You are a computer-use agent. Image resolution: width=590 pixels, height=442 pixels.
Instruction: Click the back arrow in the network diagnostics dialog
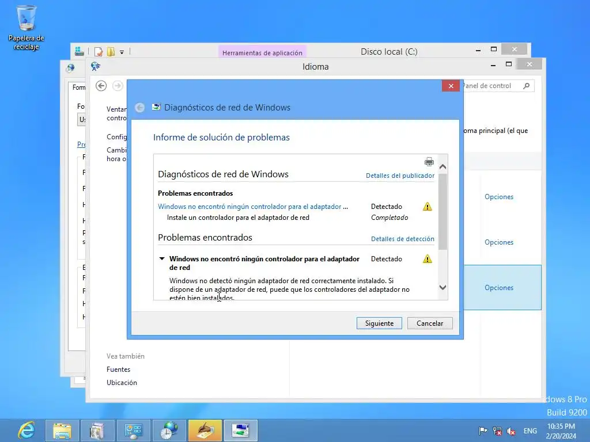[x=139, y=108]
